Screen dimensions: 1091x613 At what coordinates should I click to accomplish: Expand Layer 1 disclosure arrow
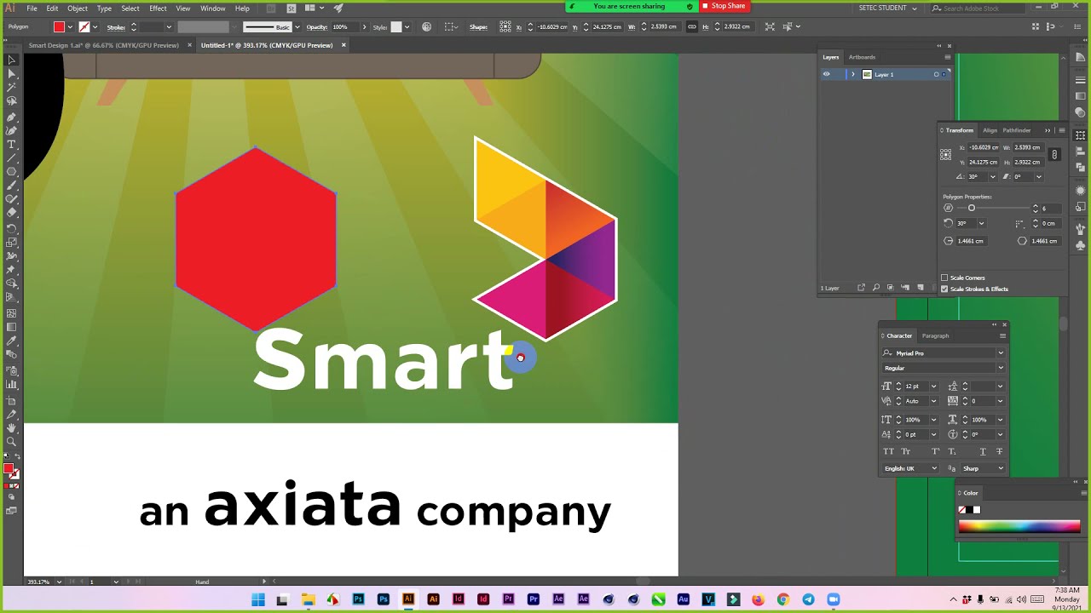(852, 74)
